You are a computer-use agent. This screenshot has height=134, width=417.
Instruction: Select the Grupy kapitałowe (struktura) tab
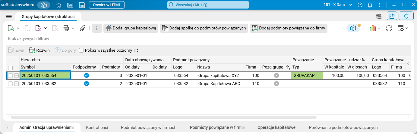tap(48, 17)
